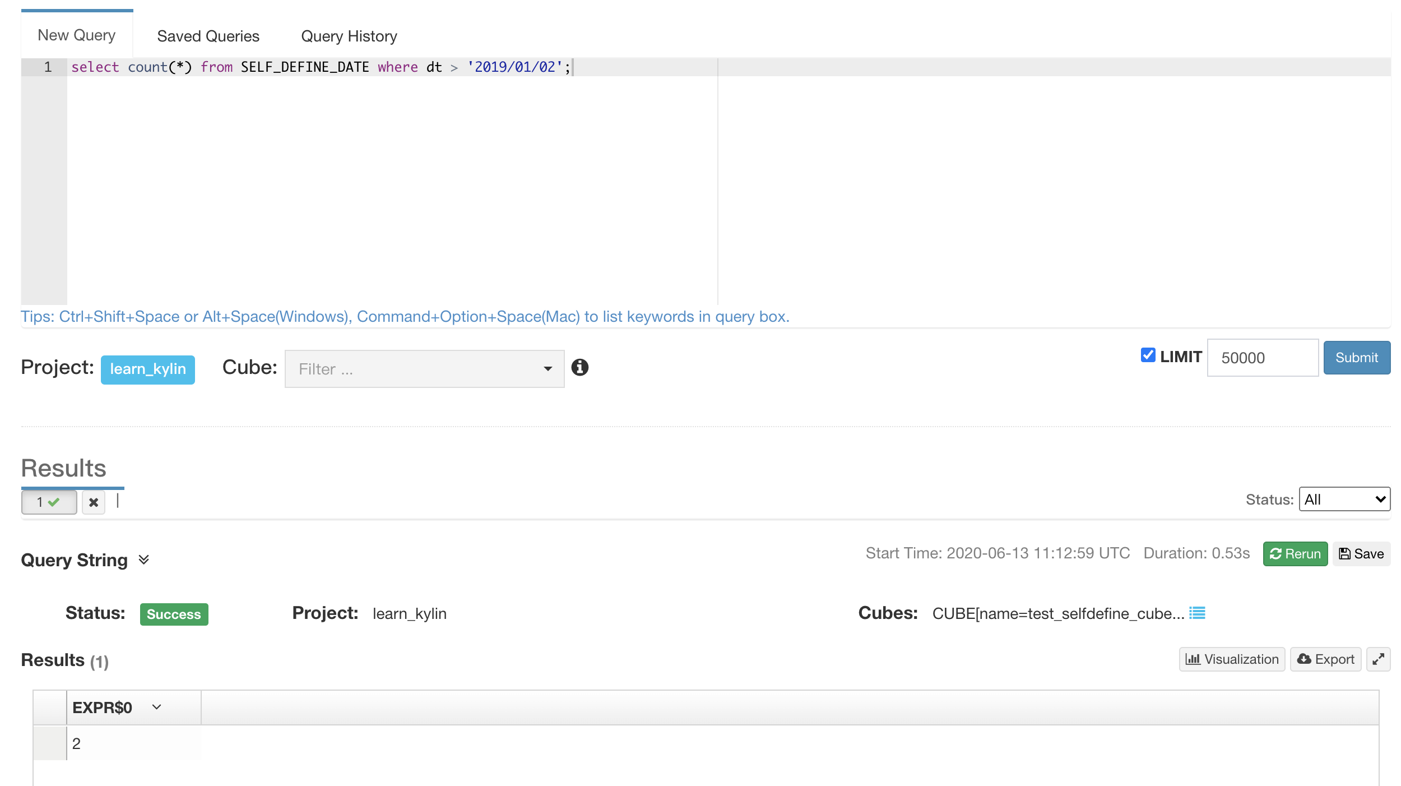Viewport: 1401px width, 786px height.
Task: Save the query with Save button
Action: (1361, 554)
